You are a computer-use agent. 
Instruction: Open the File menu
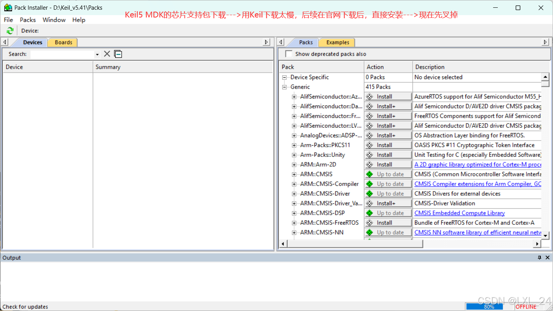(8, 20)
